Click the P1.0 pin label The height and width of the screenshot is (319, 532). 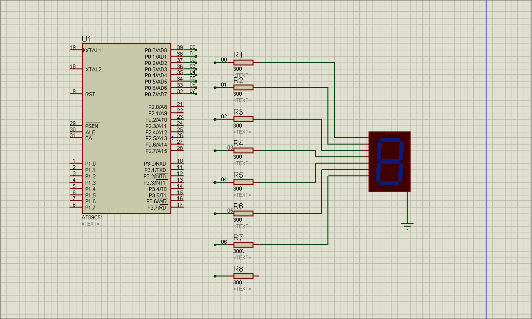pyautogui.click(x=90, y=164)
